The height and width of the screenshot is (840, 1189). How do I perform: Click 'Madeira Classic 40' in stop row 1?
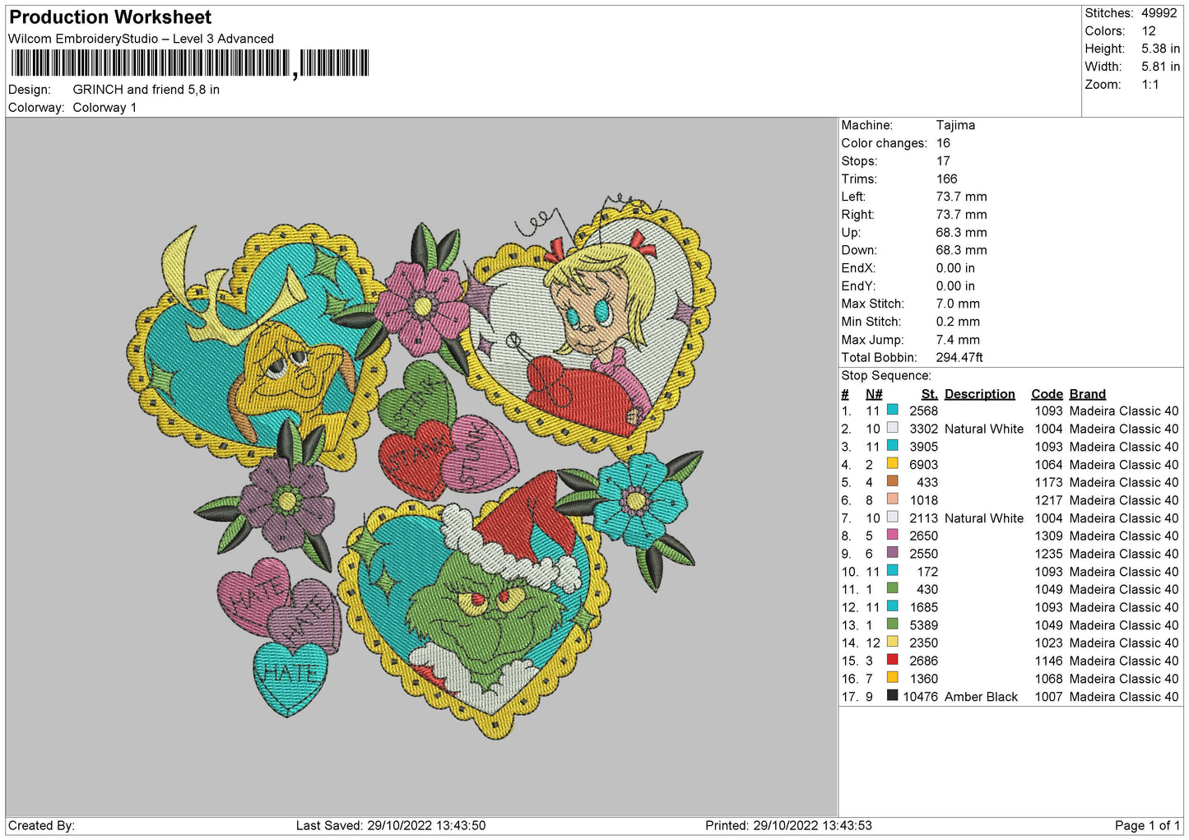(x=1124, y=411)
